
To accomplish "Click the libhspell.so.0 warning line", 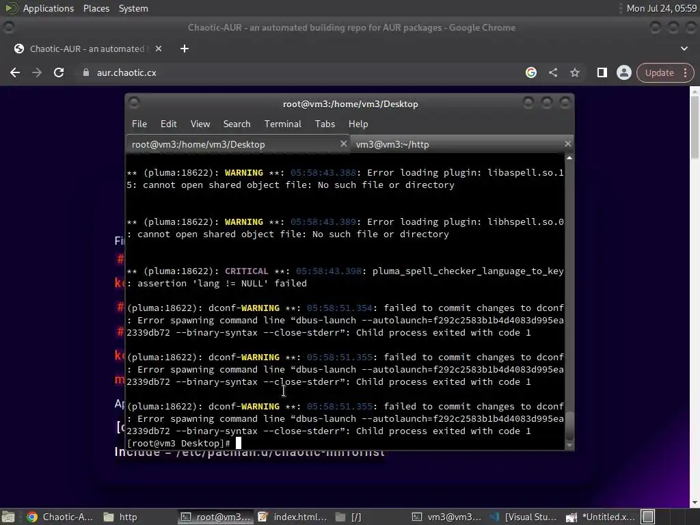I will point(345,228).
